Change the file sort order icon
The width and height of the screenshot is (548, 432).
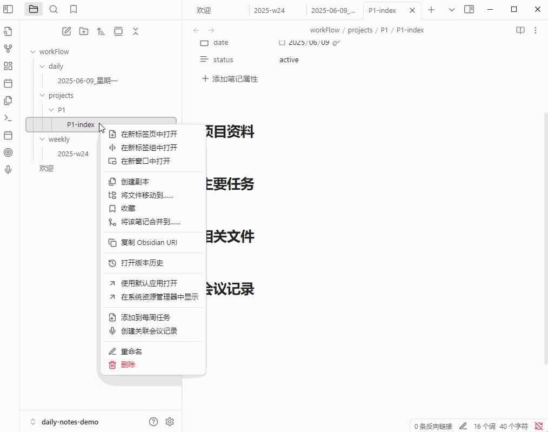coord(101,31)
